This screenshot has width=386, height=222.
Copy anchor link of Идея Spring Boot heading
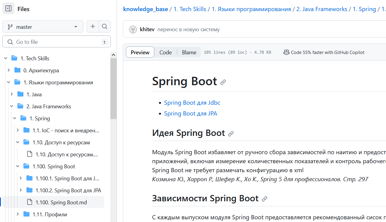click(231, 133)
